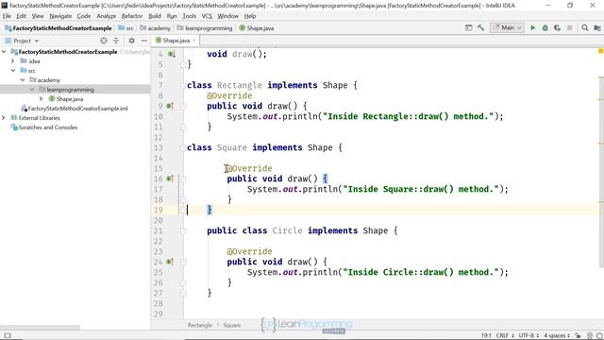Screen dimensions: 604x340
Task: Open Project Structure icon at far right toolbar
Action: pos(597,27)
